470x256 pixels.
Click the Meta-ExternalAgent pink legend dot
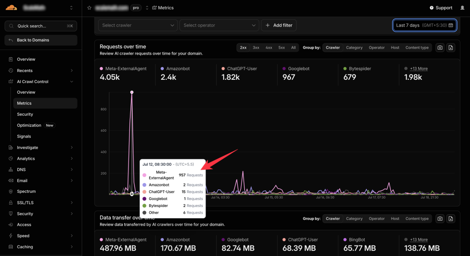point(101,69)
